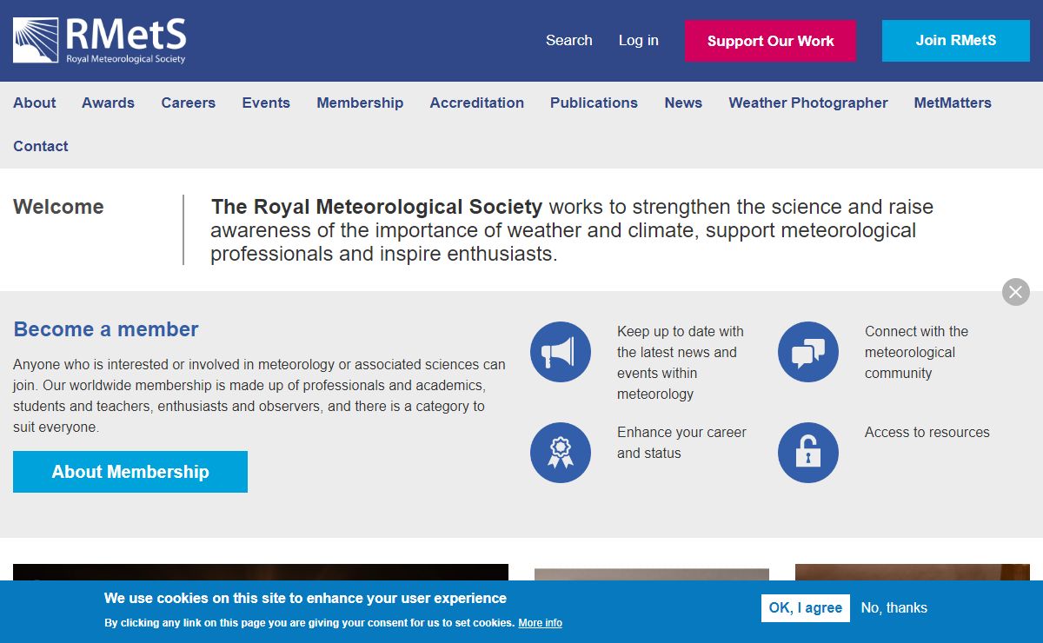Click the grey image thumbnail above OK, I agree
The width and height of the screenshot is (1043, 643).
click(x=652, y=574)
